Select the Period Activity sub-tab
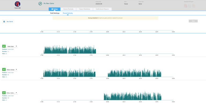The height and width of the screenshot is (103, 206). tap(68, 13)
